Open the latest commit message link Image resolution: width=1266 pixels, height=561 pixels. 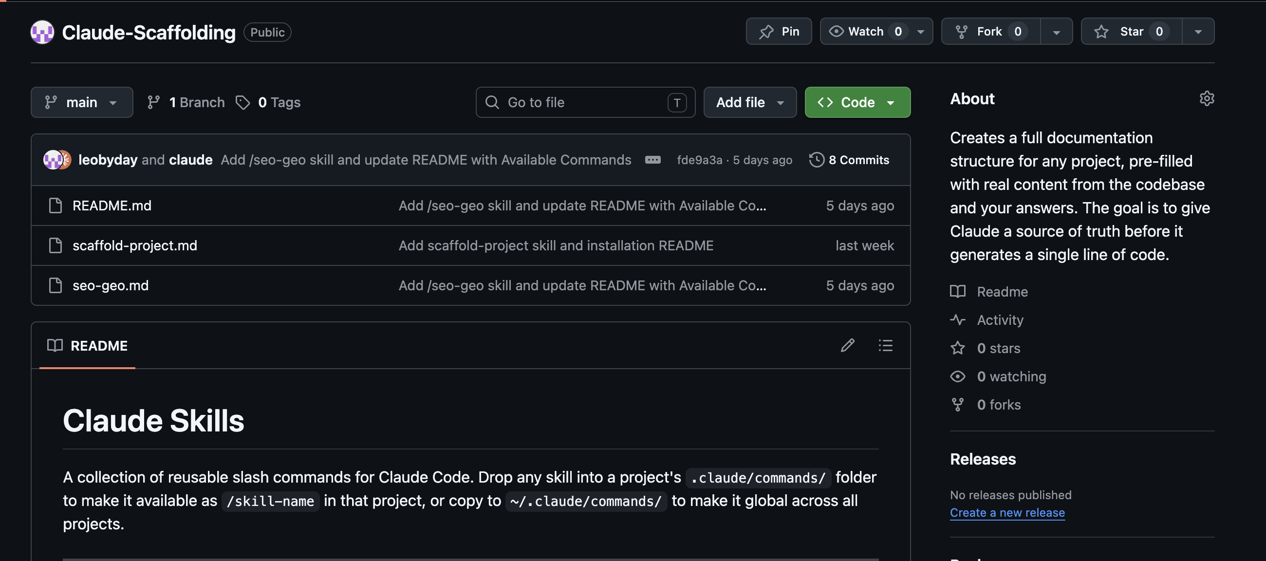click(x=426, y=160)
